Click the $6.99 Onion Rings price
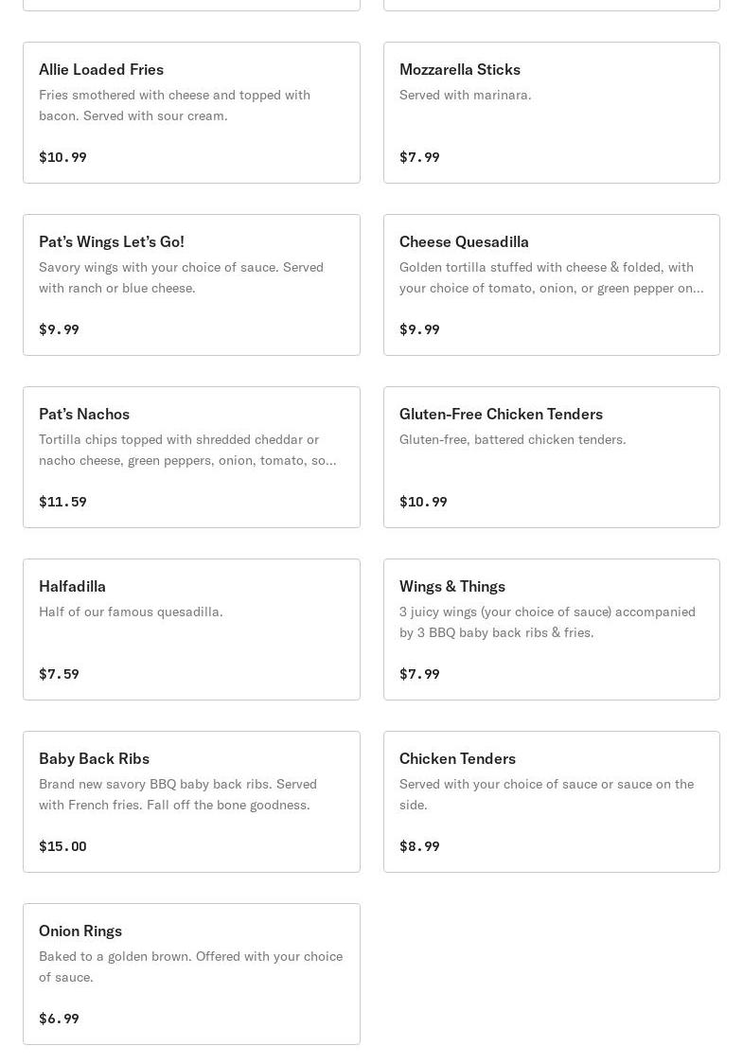The image size is (743, 1064). pyautogui.click(x=59, y=1020)
